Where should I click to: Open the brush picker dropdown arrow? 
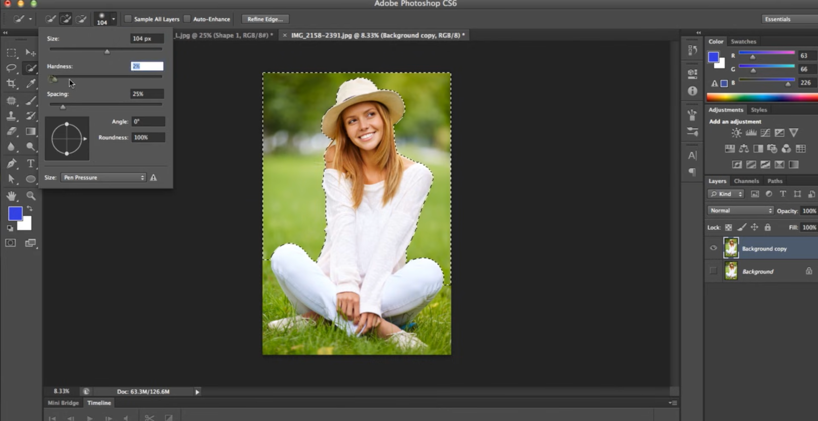(113, 19)
